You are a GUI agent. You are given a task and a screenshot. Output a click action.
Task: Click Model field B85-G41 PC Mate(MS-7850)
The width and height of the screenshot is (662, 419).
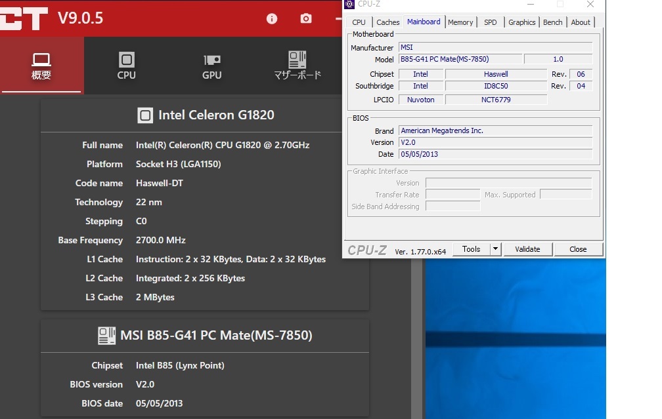(460, 60)
